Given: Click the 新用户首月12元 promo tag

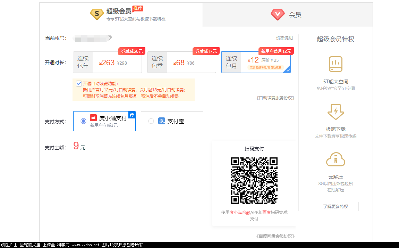Looking at the screenshot, I should pos(276,51).
